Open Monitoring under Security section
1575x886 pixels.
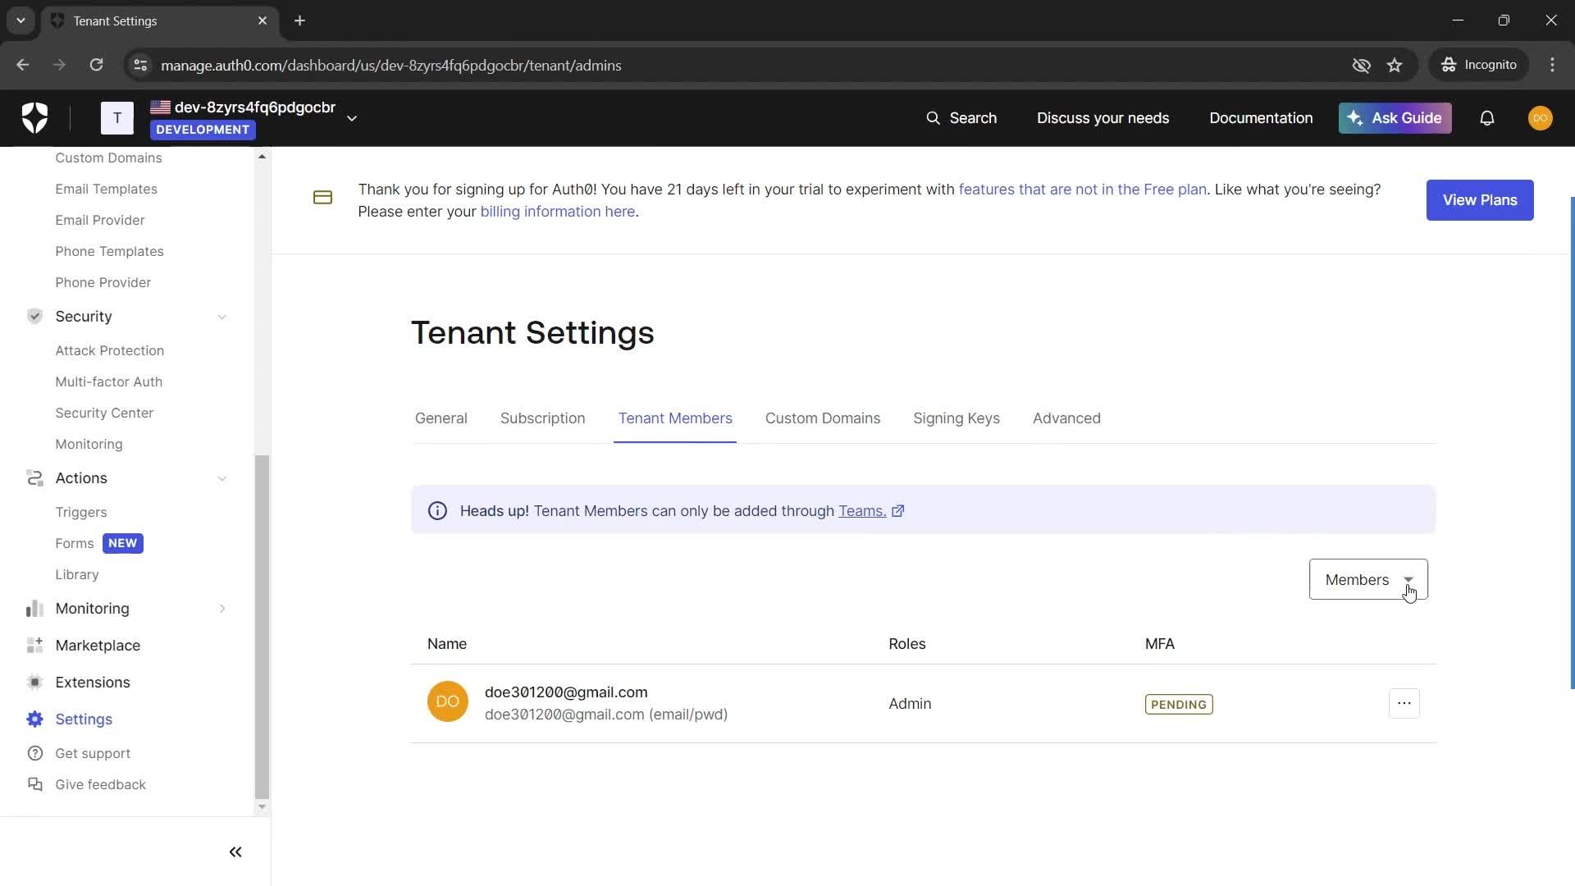click(89, 444)
